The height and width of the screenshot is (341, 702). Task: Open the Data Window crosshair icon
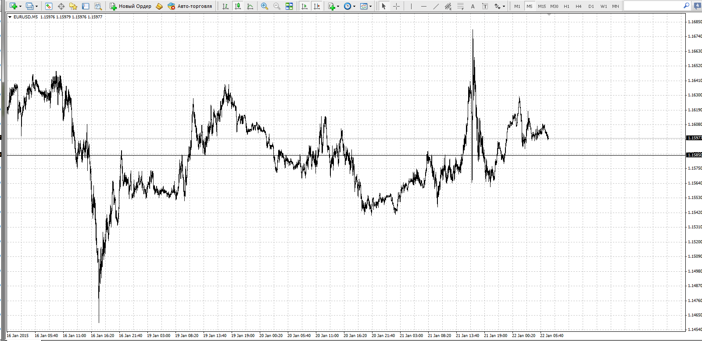(61, 6)
